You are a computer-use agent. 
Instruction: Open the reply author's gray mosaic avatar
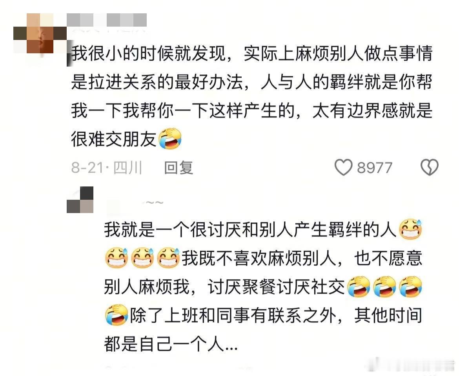tap(80, 200)
